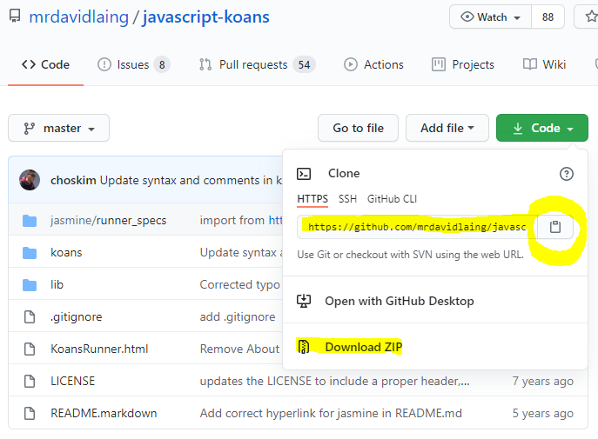The width and height of the screenshot is (598, 439).
Task: Click the koans folder icon
Action: point(30,252)
